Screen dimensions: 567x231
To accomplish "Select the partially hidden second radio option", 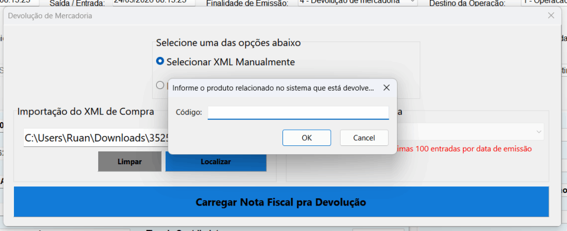I will coord(160,85).
